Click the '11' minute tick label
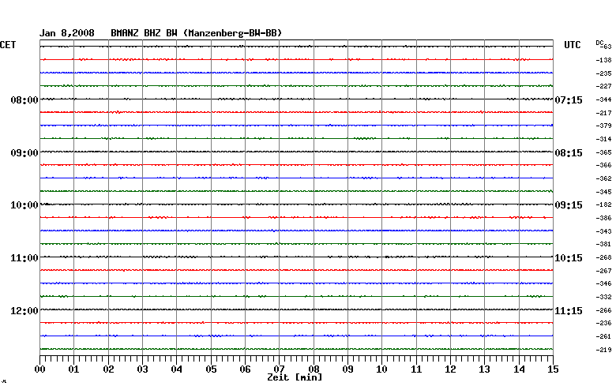Viewport: 616px width, 390px height. (x=416, y=369)
